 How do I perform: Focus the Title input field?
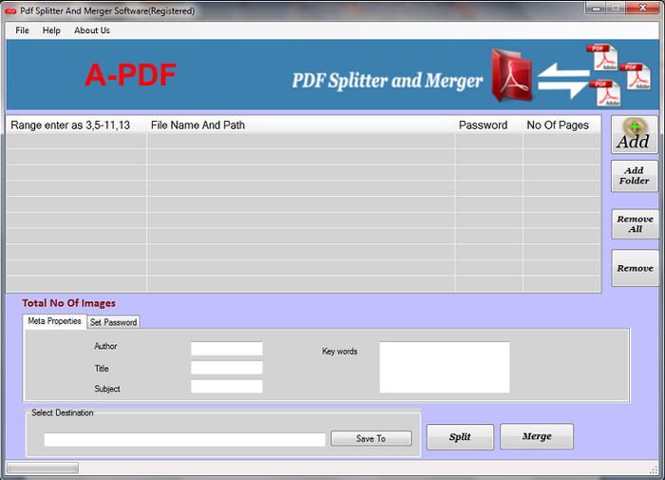point(226,368)
